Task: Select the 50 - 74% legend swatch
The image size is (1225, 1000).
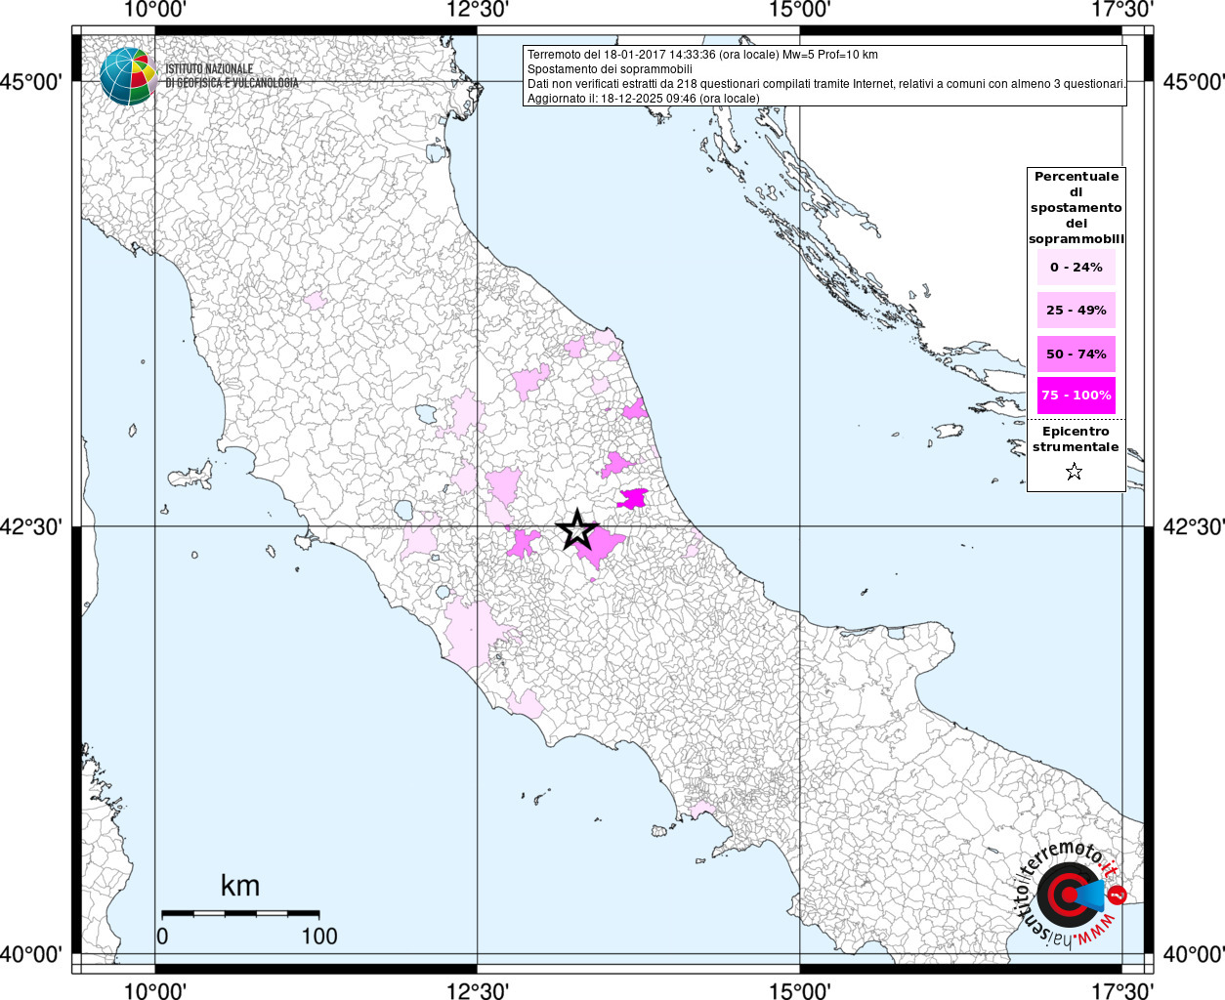Action: 1076,354
